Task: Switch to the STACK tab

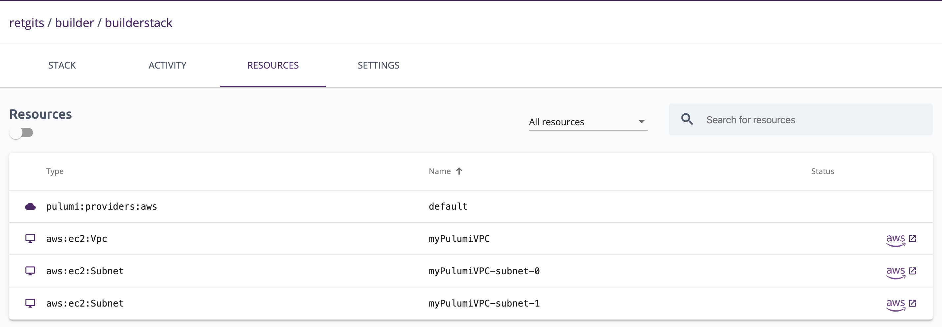Action: [62, 65]
